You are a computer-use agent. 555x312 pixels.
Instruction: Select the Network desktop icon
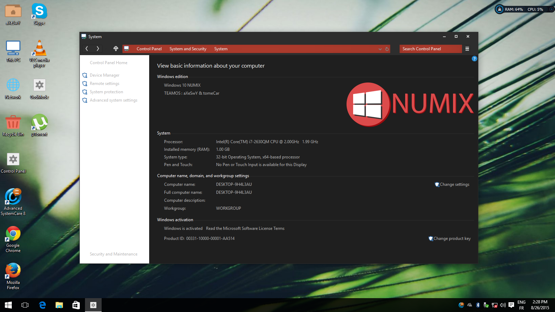click(13, 88)
